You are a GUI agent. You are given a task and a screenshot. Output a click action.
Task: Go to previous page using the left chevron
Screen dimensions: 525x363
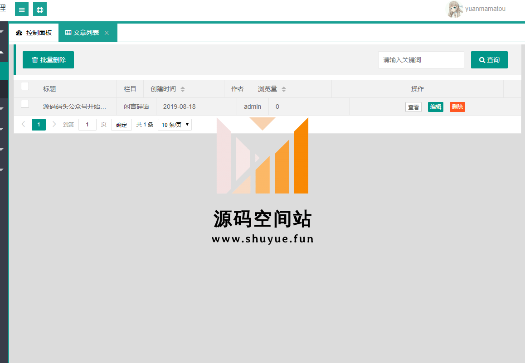tap(24, 125)
